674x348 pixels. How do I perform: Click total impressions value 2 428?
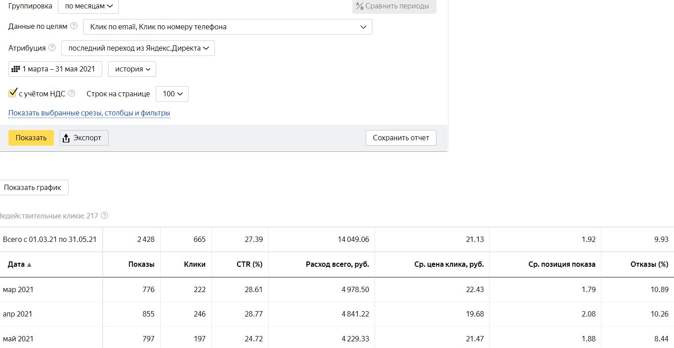point(146,239)
